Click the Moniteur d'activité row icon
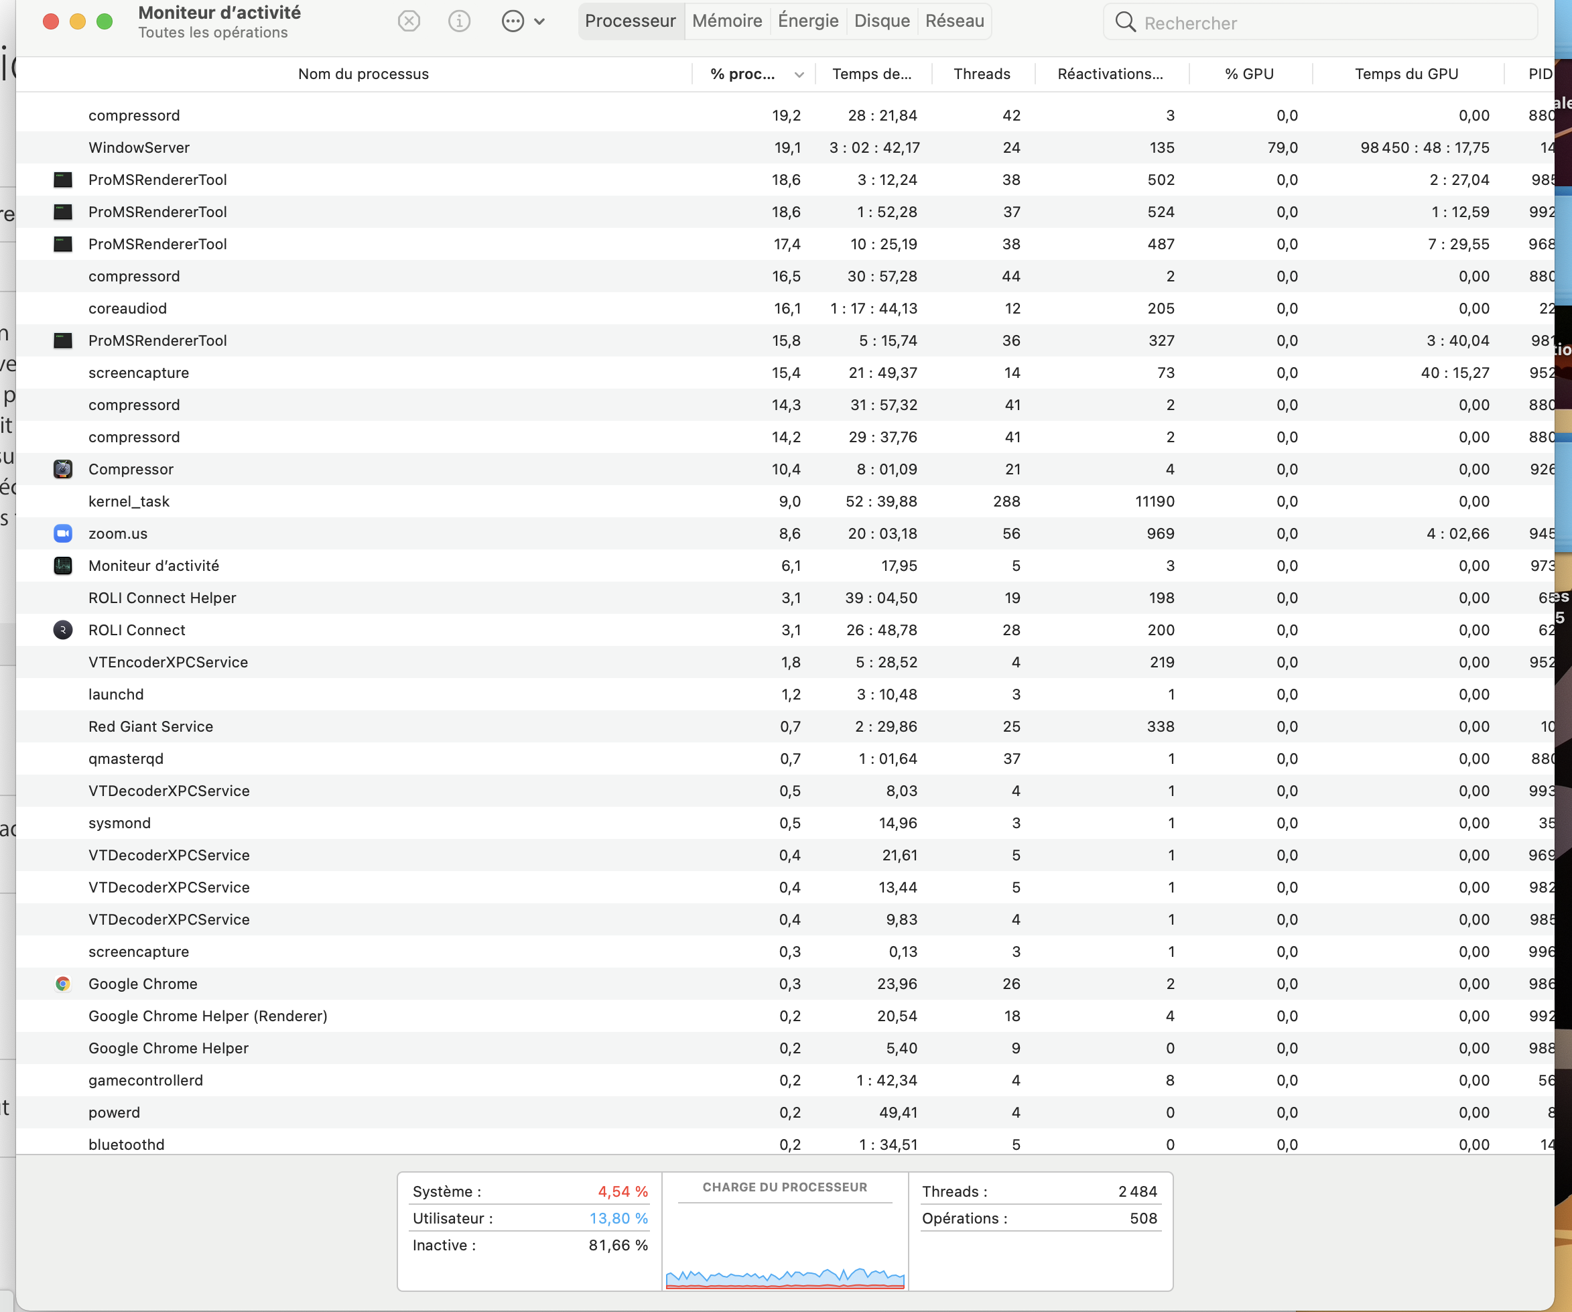The height and width of the screenshot is (1312, 1572). coord(63,566)
